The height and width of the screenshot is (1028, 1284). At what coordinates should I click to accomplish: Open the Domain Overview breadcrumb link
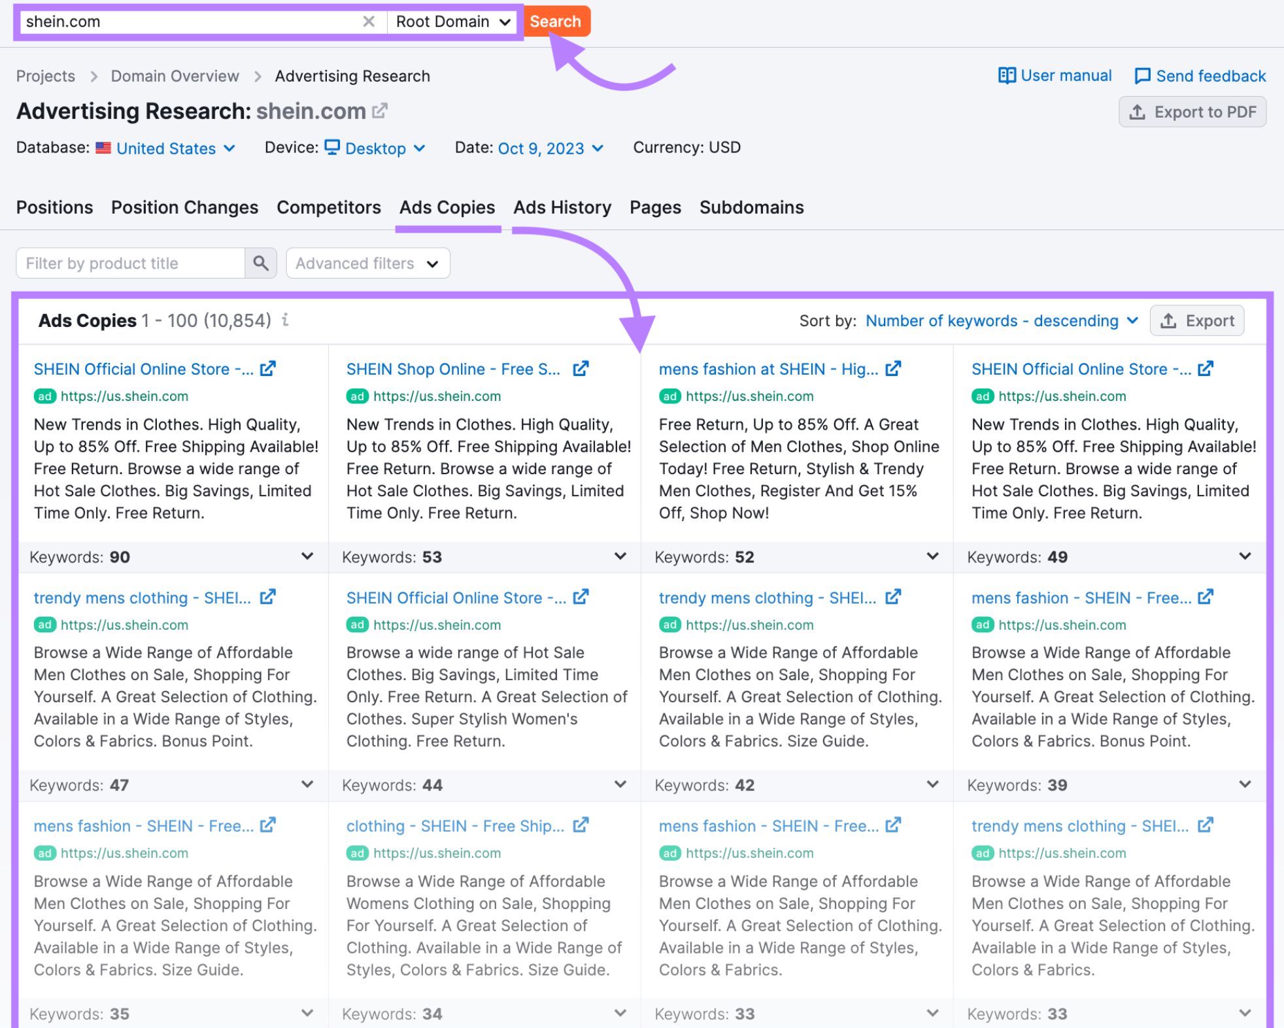point(175,75)
